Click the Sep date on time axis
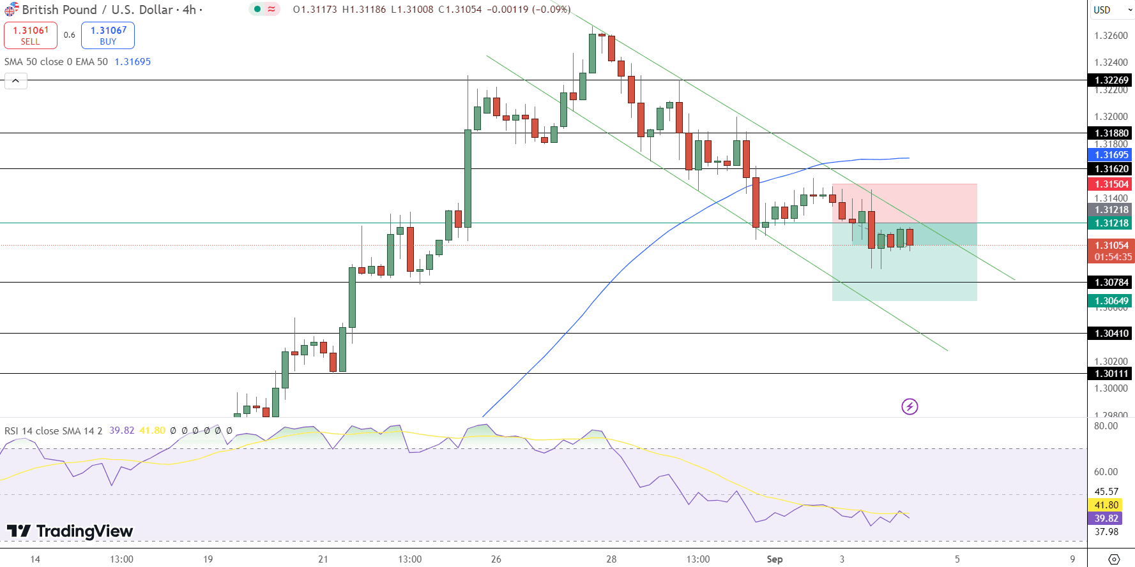 [775, 559]
